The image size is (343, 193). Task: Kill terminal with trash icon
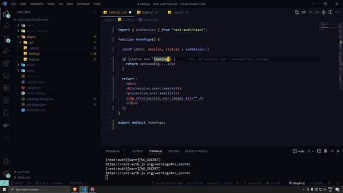325,151
